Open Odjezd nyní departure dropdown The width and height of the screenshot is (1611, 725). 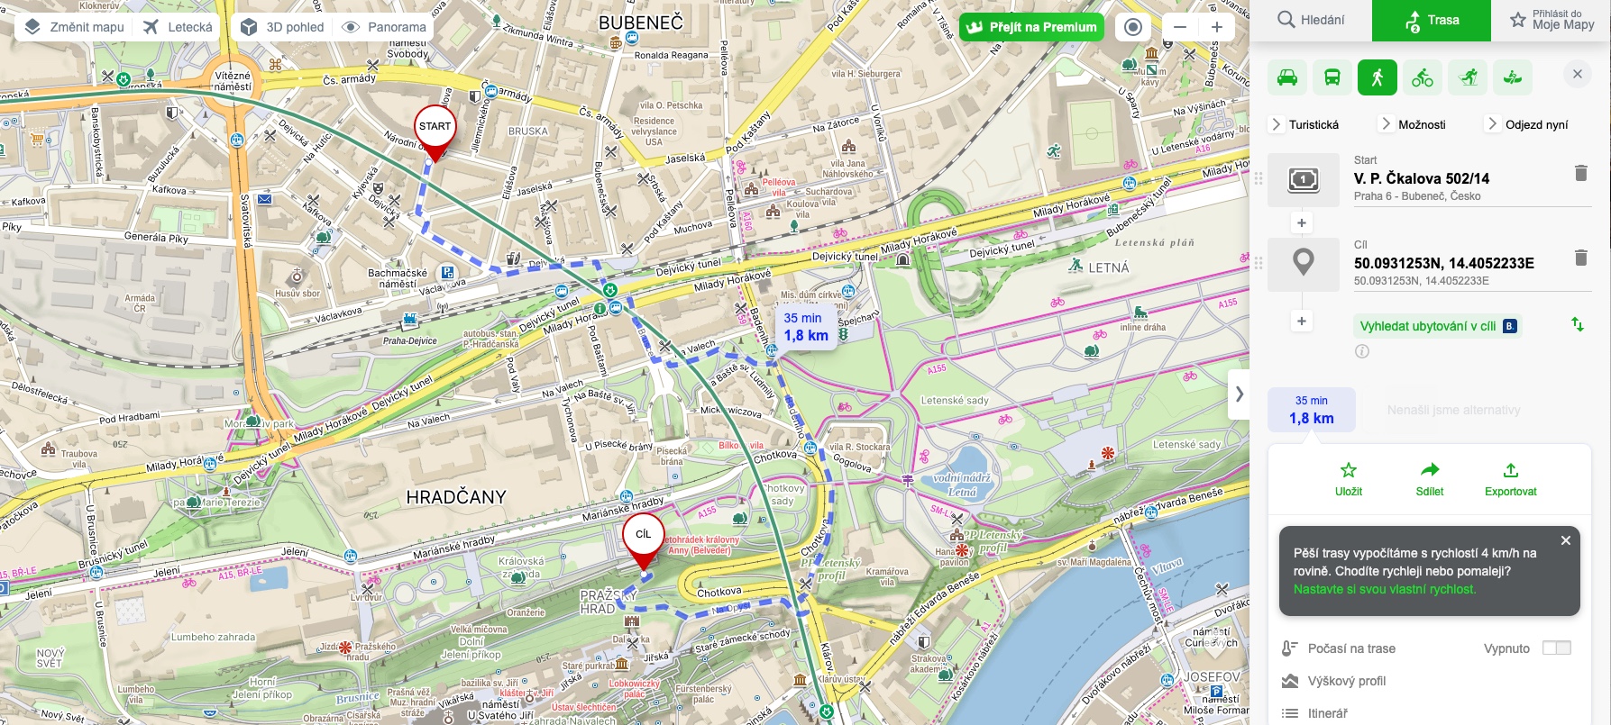pos(1527,124)
